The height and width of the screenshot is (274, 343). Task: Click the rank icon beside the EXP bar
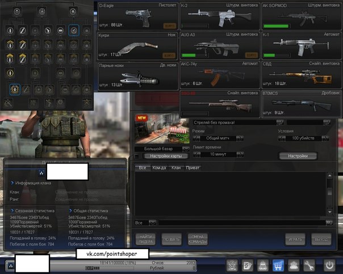click(x=11, y=266)
